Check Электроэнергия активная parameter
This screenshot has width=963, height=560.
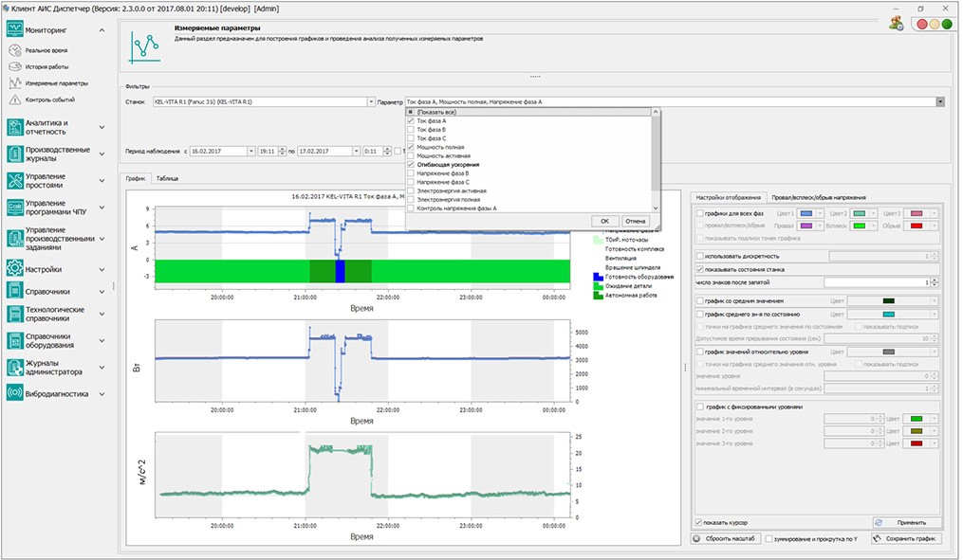pos(411,190)
